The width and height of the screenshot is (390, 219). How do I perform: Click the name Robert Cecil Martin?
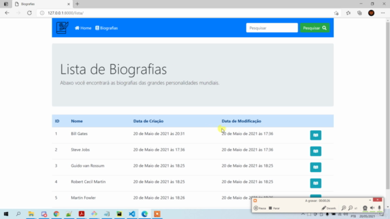pos(88,182)
